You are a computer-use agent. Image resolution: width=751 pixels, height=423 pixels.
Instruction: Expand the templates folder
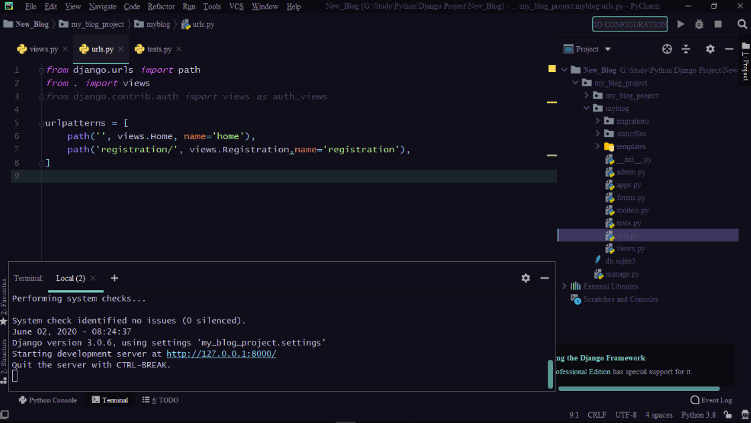[598, 146]
